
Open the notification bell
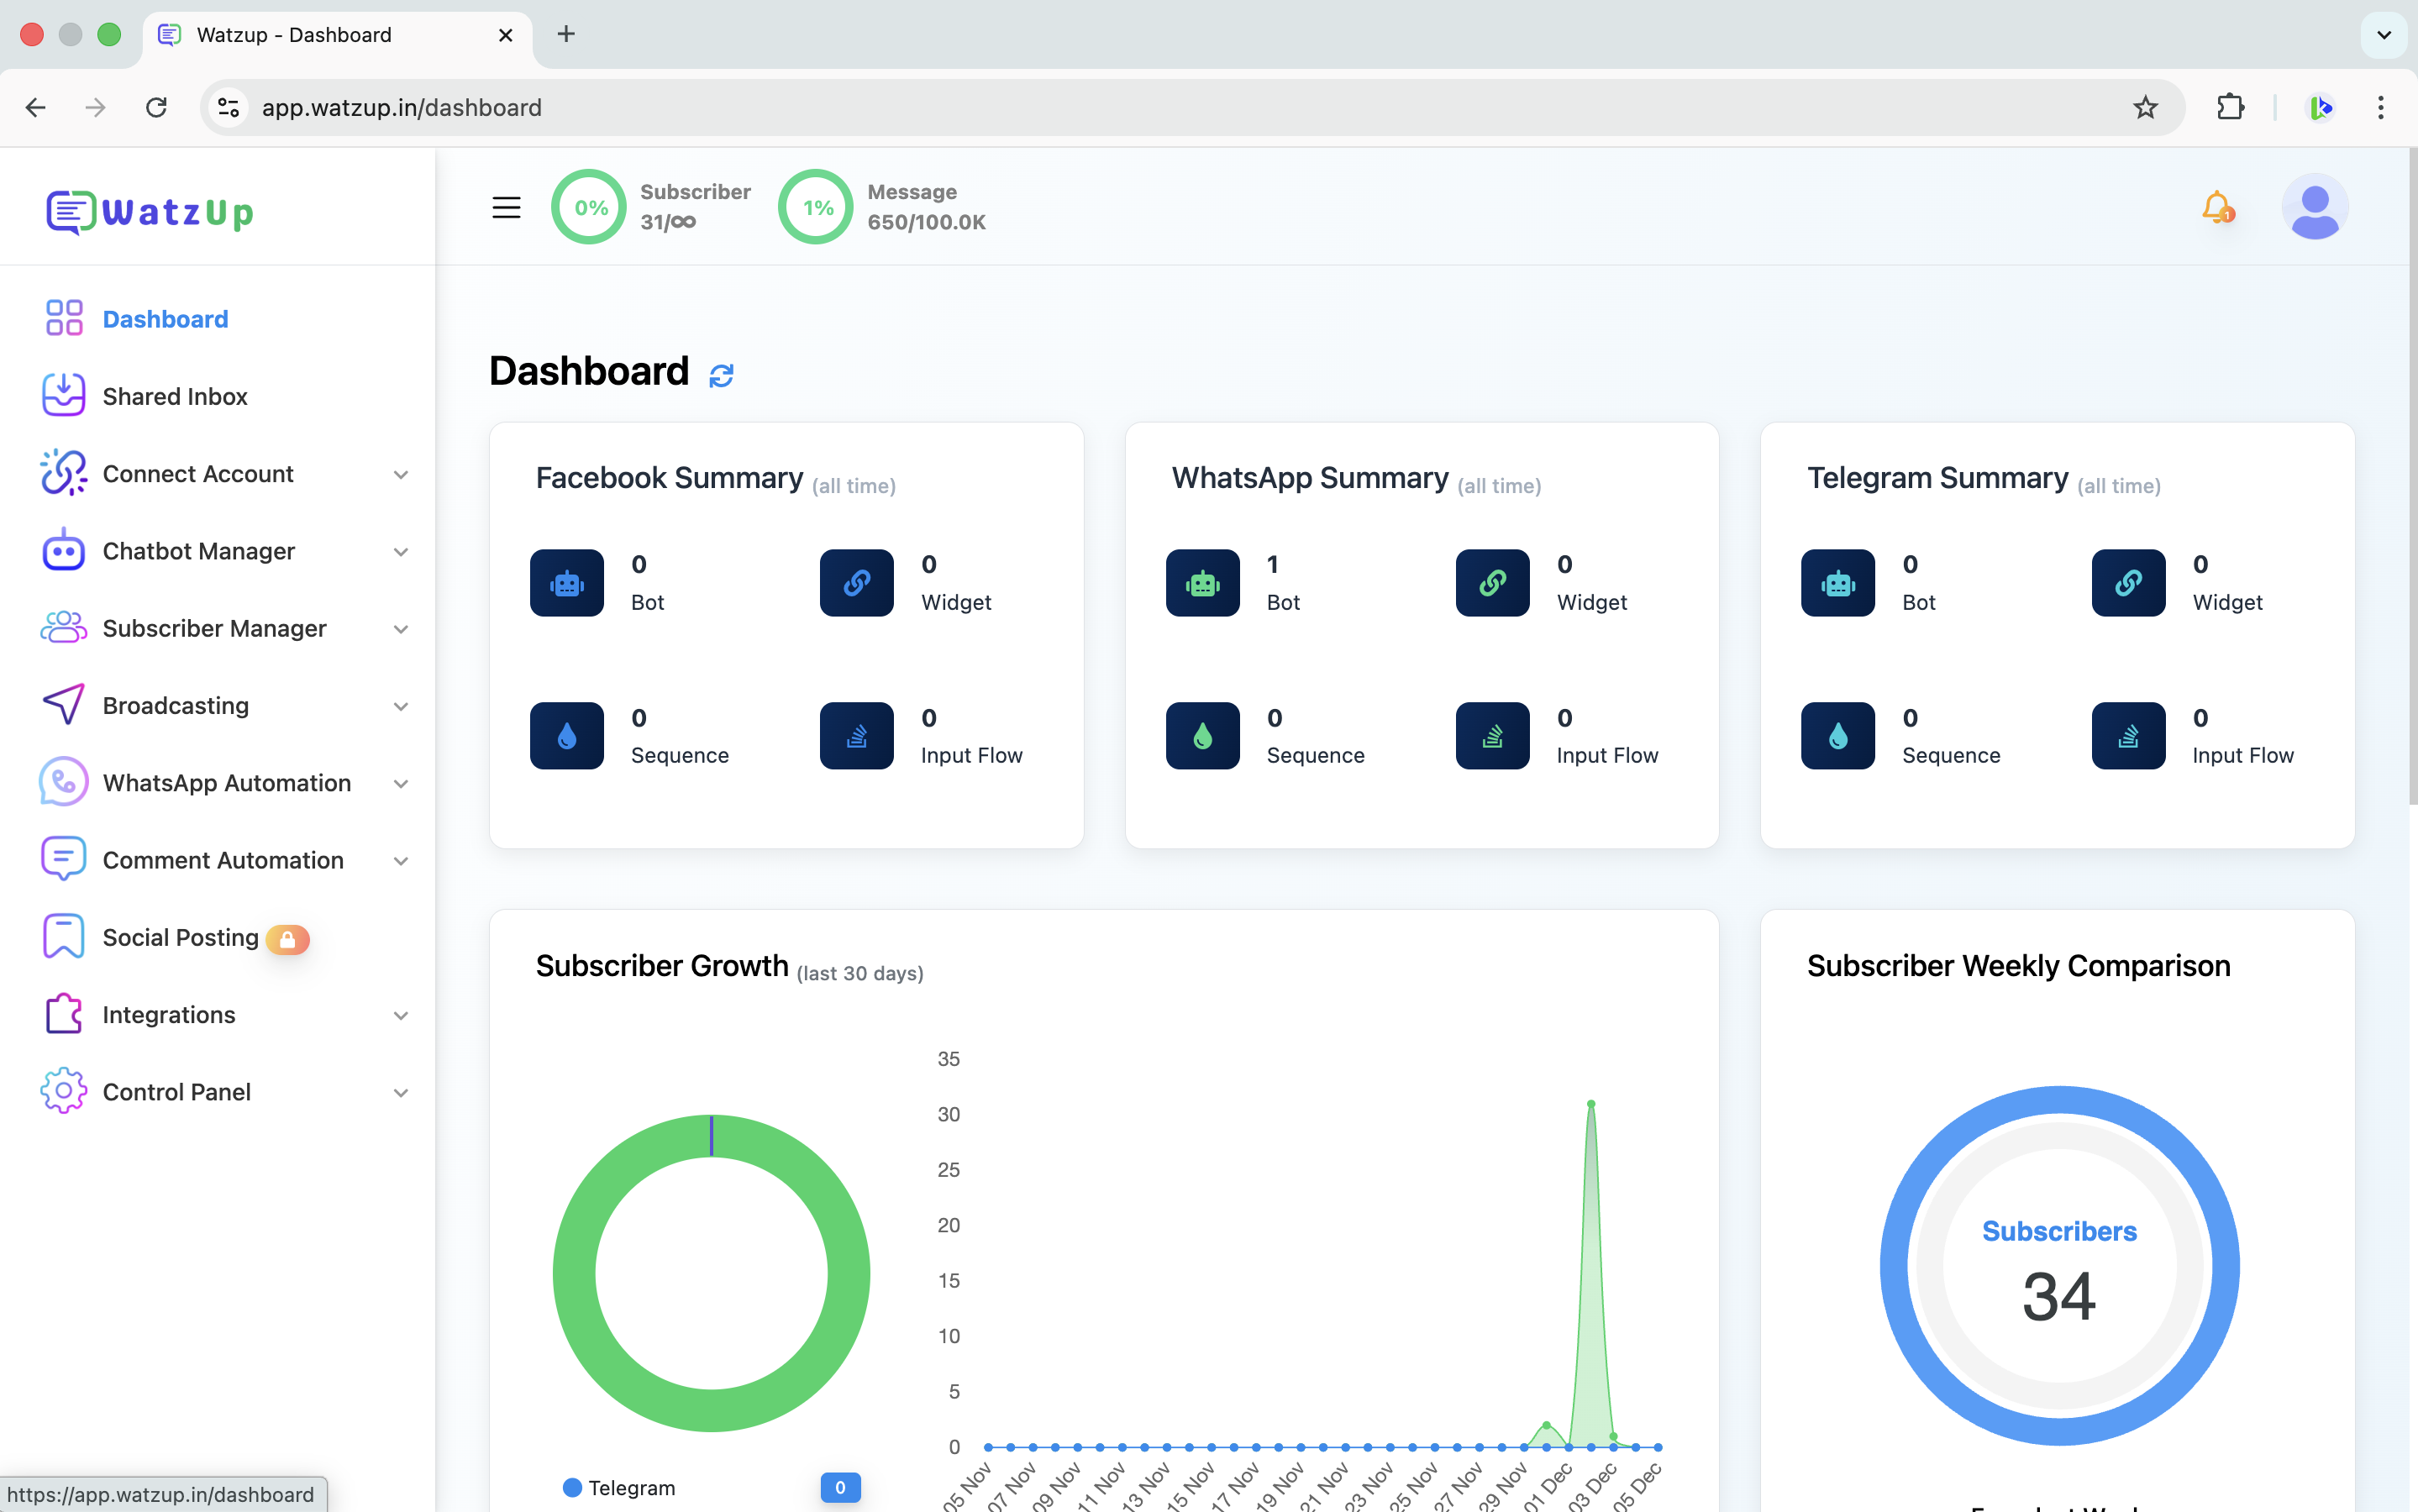pyautogui.click(x=2217, y=207)
